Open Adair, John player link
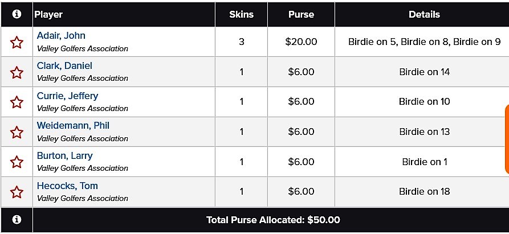This screenshot has width=509, height=234. (61, 36)
